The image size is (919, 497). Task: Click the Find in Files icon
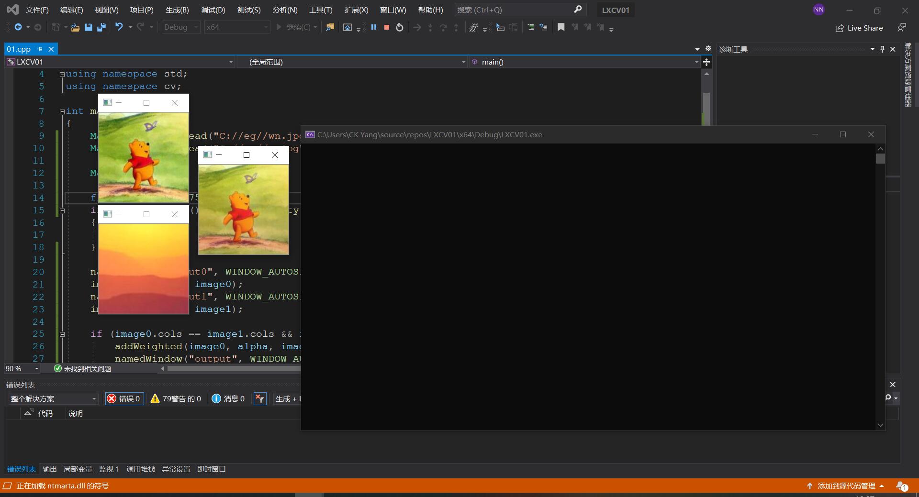330,27
